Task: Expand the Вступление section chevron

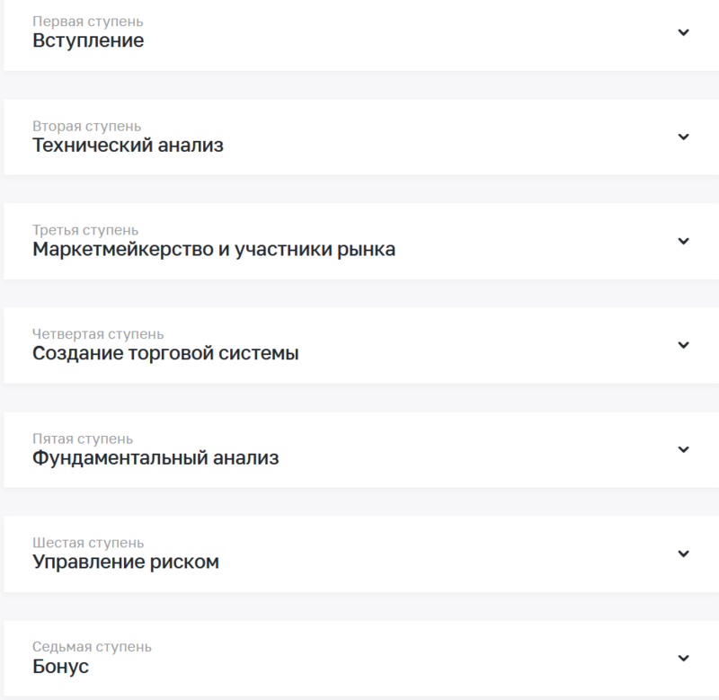Action: click(x=683, y=32)
